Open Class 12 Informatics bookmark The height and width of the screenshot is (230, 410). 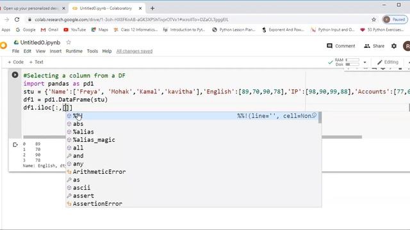pyautogui.click(x=136, y=30)
